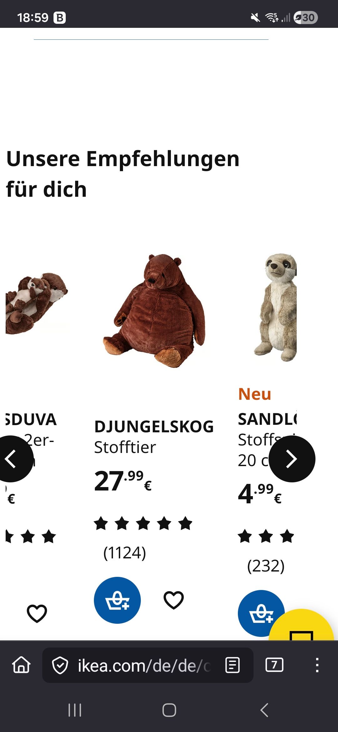
Task: Open the DJUNGELSKOG bear product image
Action: click(x=154, y=311)
